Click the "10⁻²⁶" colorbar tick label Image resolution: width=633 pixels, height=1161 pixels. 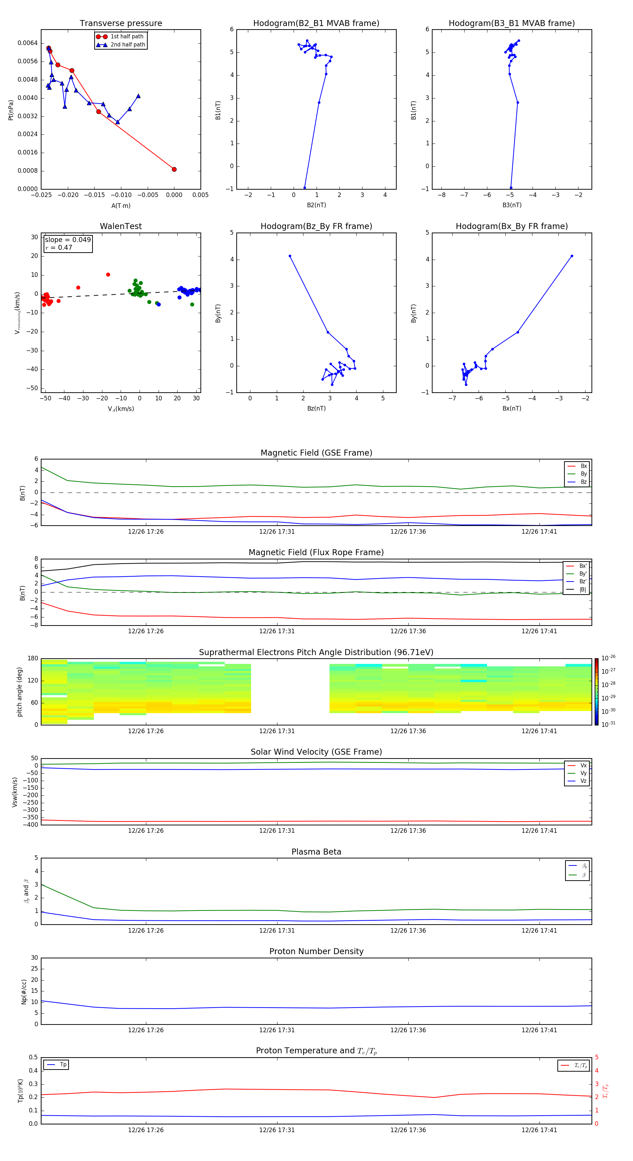(x=608, y=658)
